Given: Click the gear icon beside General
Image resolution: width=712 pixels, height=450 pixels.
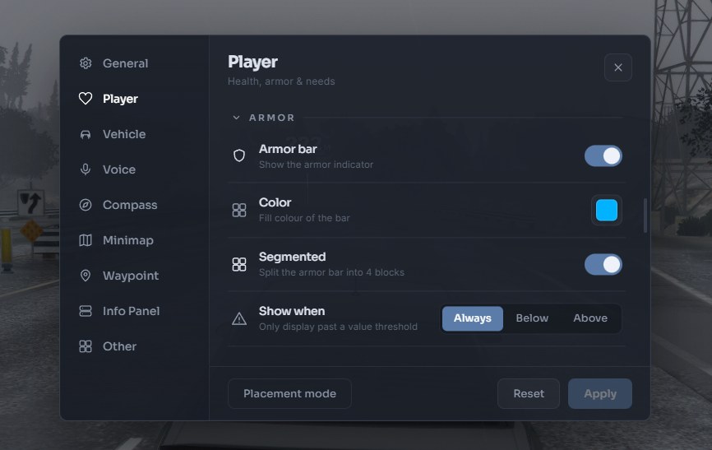Looking at the screenshot, I should (x=86, y=63).
